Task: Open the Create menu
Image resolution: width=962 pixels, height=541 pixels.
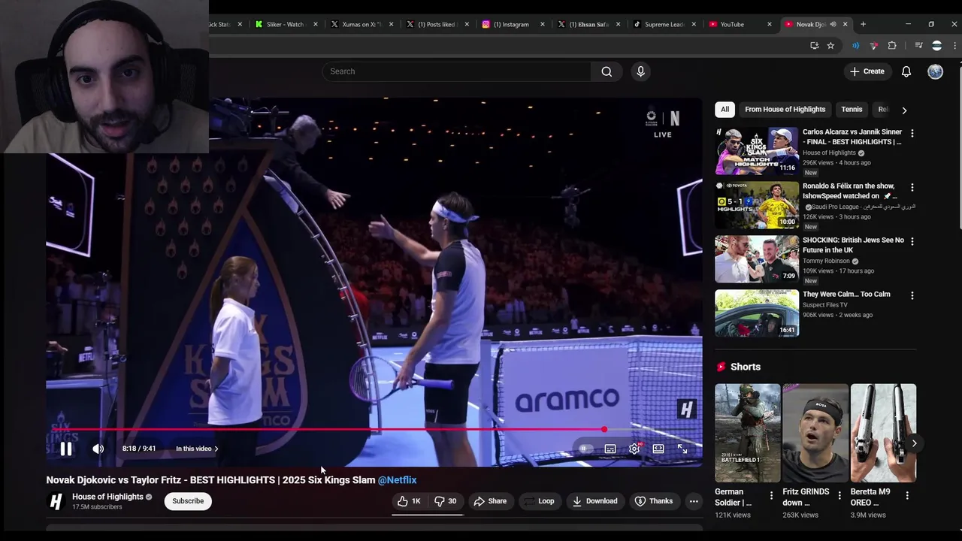Action: pos(867,71)
